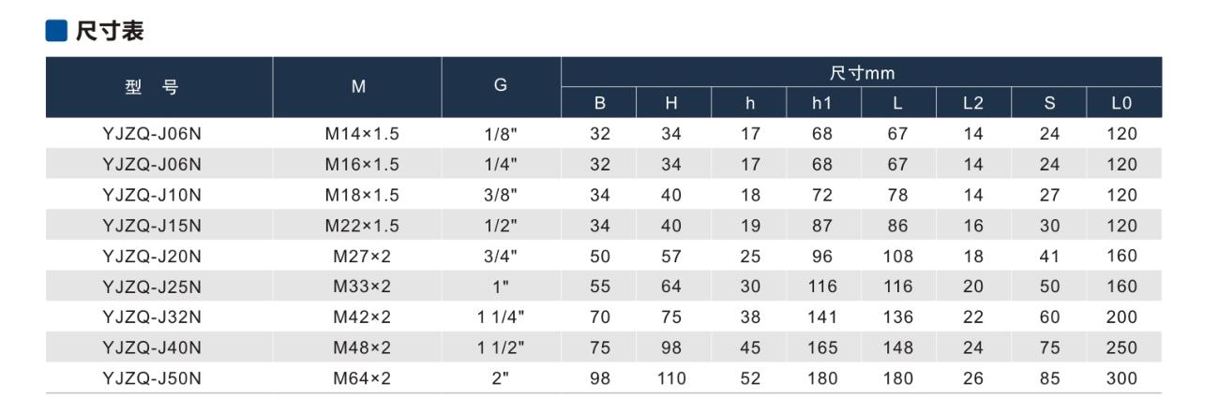Select the h1 column header
The height and width of the screenshot is (413, 1219).
[822, 102]
